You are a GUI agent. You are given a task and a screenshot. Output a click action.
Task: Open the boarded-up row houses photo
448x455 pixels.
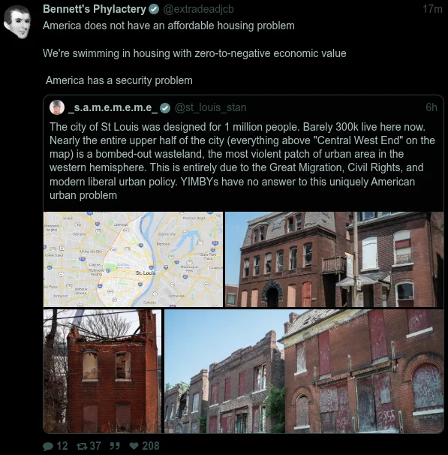[304, 371]
